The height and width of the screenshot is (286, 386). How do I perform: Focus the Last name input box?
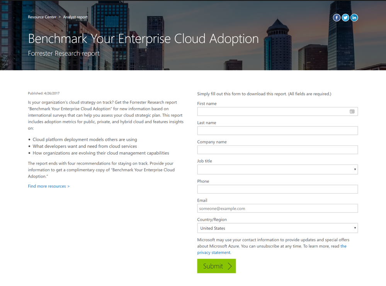click(277, 130)
